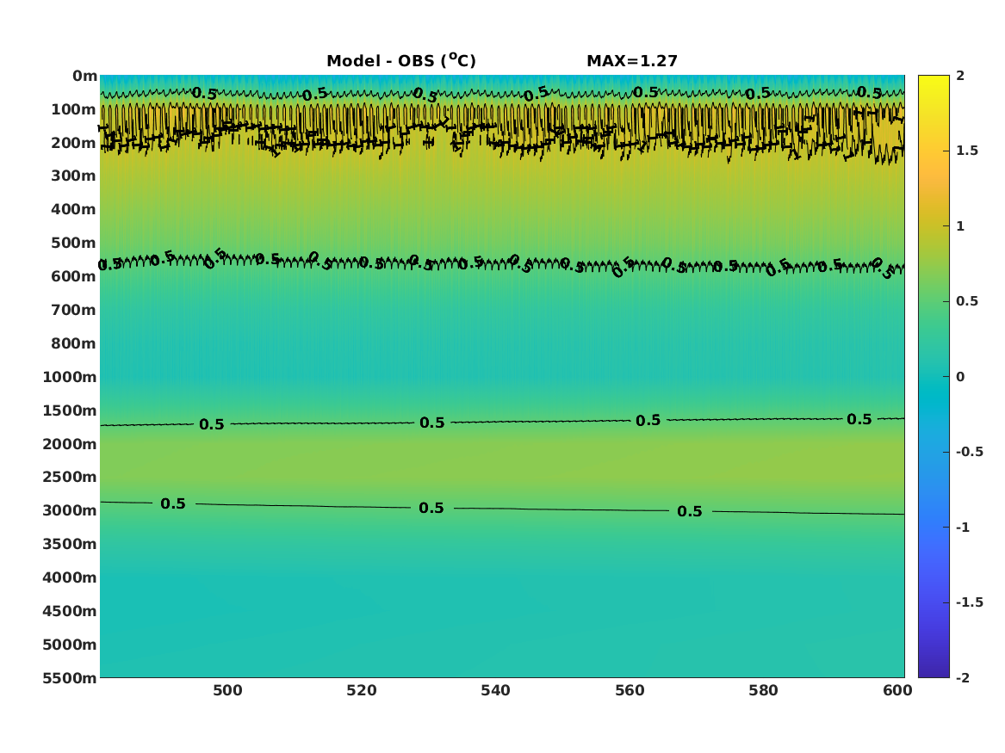The width and height of the screenshot is (1005, 753).
Task: Select the "560" horizontal axis tick label
Action: point(630,690)
